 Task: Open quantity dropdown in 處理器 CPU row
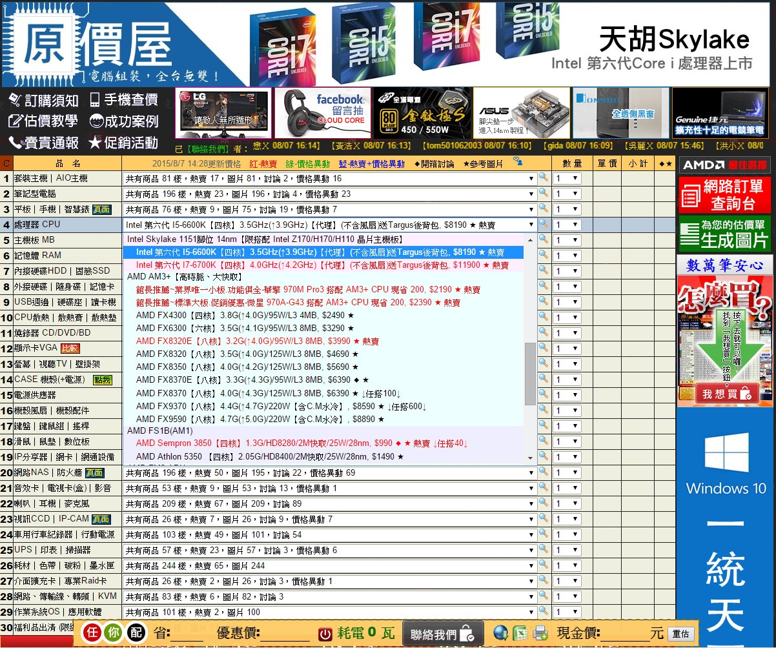(567, 225)
